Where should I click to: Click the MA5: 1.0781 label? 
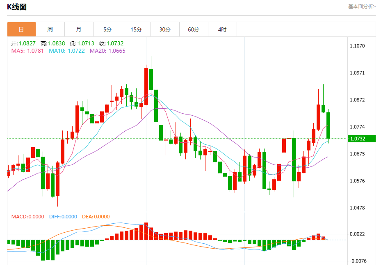pyautogui.click(x=27, y=51)
